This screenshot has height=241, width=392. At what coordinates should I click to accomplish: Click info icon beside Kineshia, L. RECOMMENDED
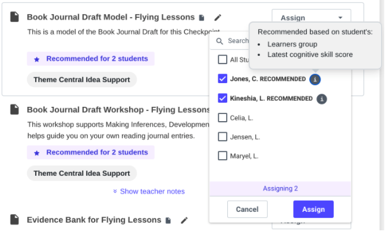[321, 99]
